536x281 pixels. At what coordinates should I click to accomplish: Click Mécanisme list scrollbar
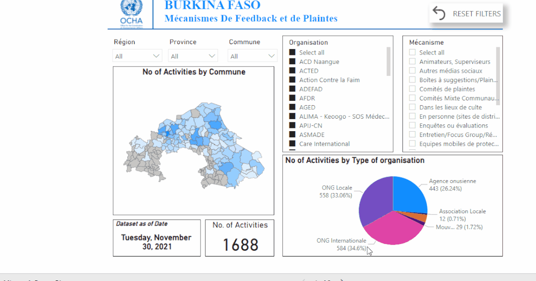pos(498,76)
